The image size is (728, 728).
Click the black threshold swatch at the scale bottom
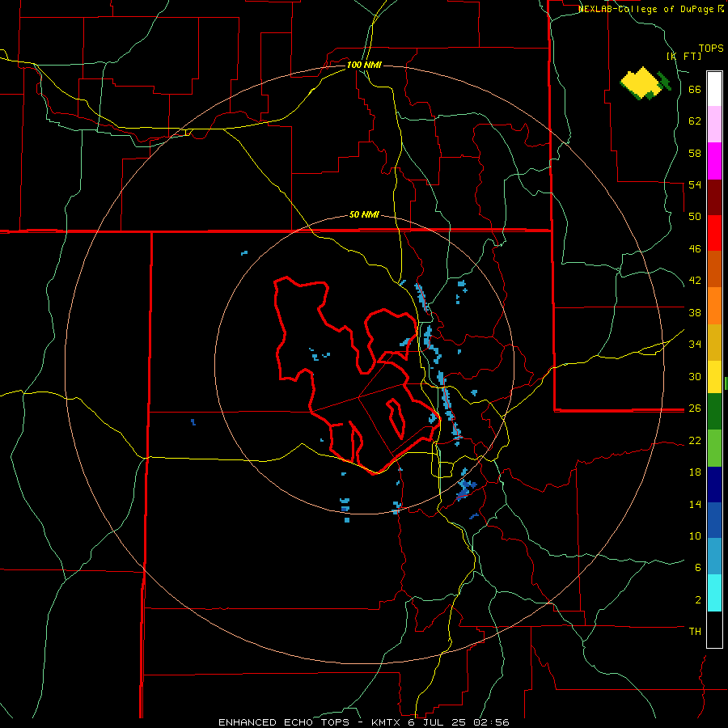(714, 629)
